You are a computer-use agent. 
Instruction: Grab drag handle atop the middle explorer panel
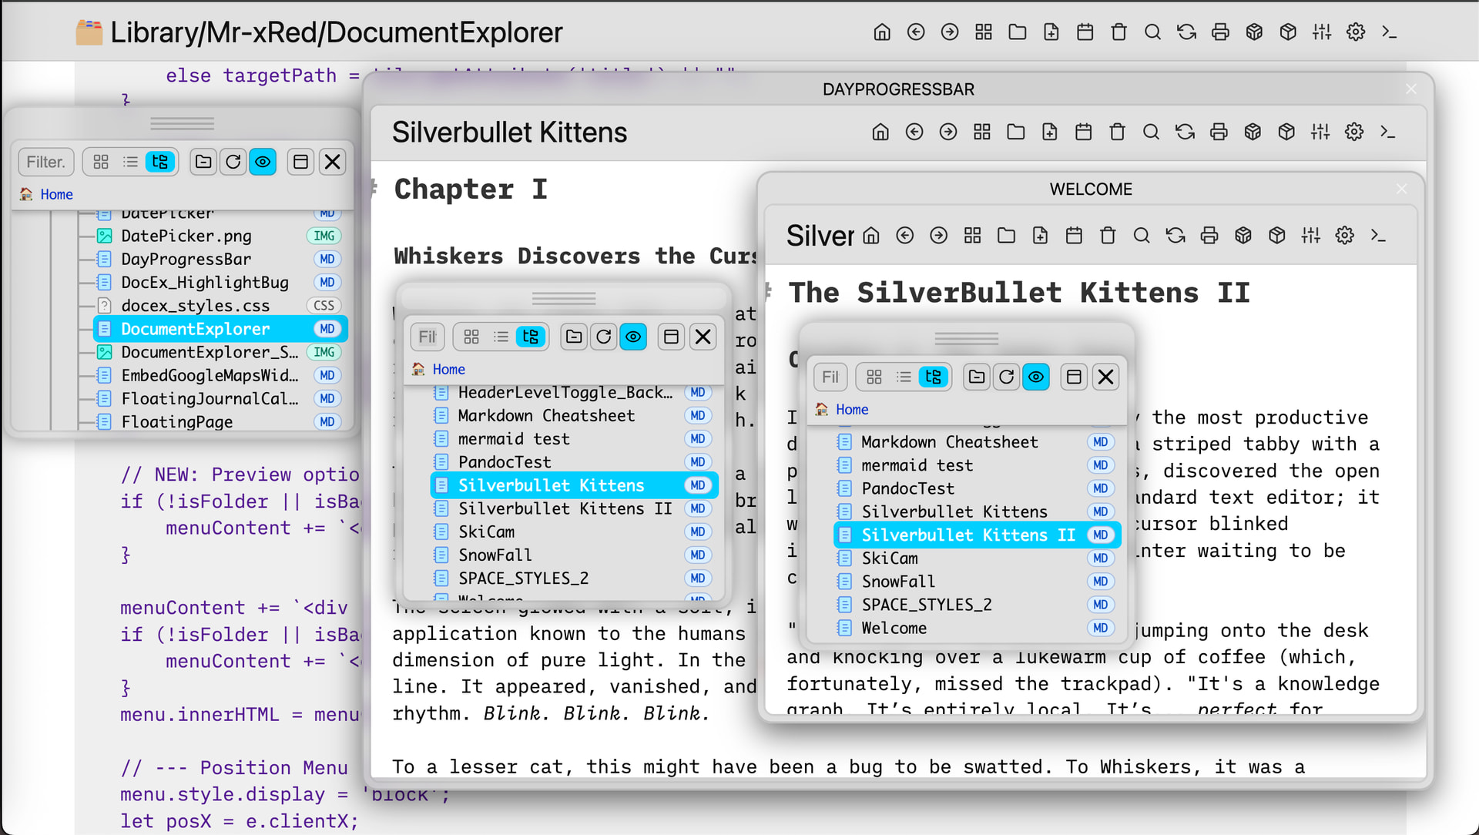coord(564,298)
